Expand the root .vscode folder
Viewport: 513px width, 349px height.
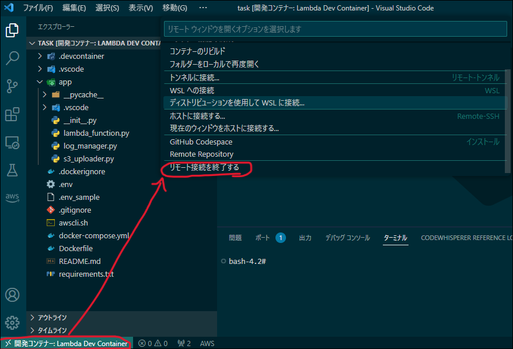click(x=40, y=69)
